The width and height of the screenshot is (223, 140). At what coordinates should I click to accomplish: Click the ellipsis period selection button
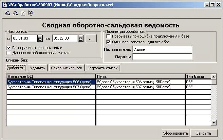click(91, 39)
